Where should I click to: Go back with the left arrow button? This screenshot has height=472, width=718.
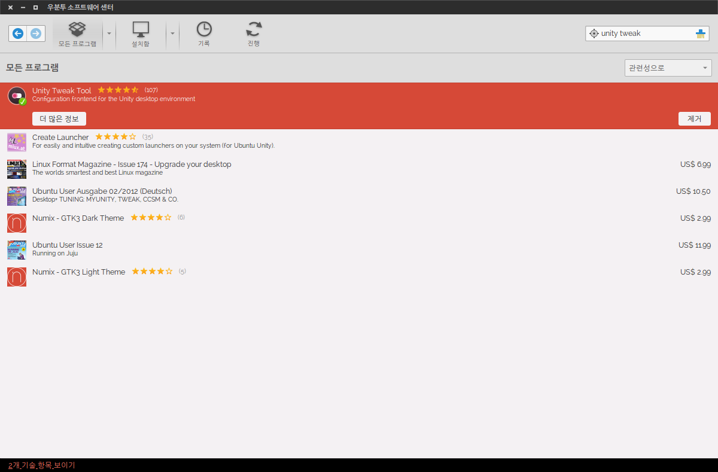(x=18, y=34)
